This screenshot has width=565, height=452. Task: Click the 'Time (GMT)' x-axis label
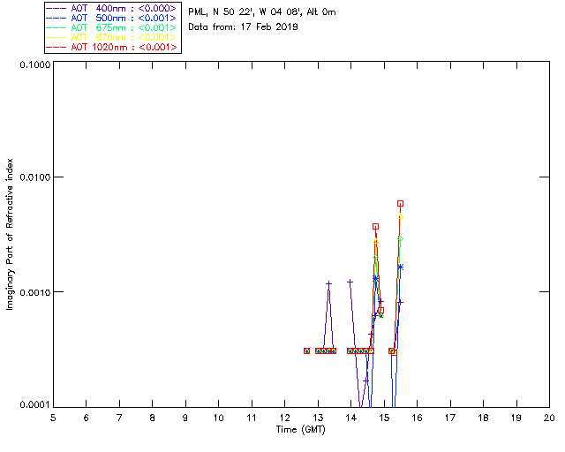coord(300,430)
